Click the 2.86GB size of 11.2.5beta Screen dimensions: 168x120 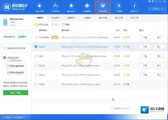point(117,37)
